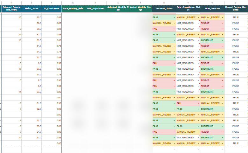Viewport: 248px width, 153px height.
Task: Select the Match_Score cell showing 82.0
Action: tap(31, 34)
